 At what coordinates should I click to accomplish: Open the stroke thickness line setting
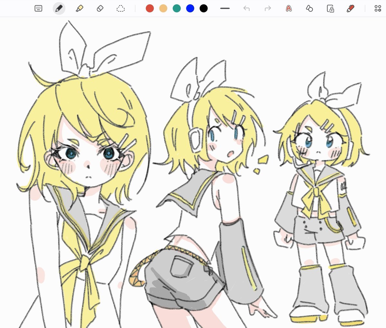point(225,8)
